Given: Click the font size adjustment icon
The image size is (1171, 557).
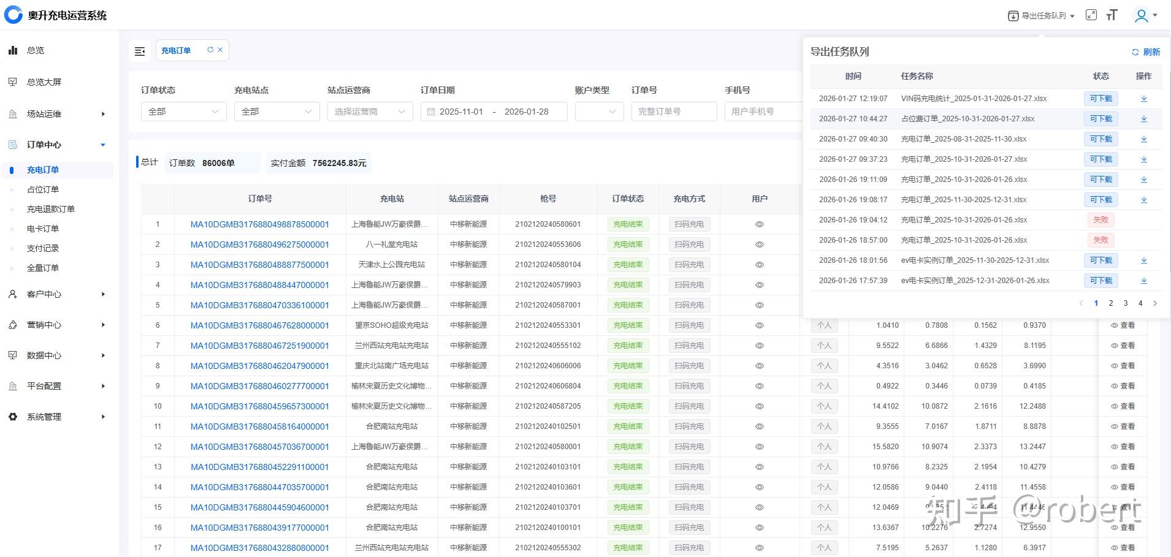Looking at the screenshot, I should 1112,15.
